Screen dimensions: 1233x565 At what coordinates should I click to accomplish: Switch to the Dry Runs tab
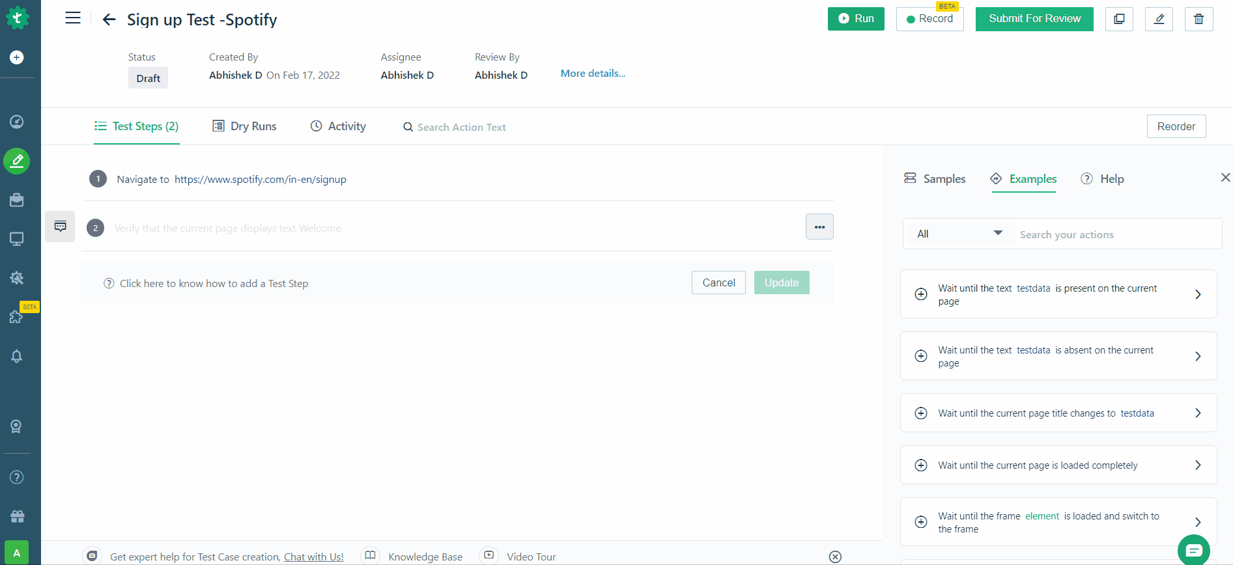[x=244, y=126]
